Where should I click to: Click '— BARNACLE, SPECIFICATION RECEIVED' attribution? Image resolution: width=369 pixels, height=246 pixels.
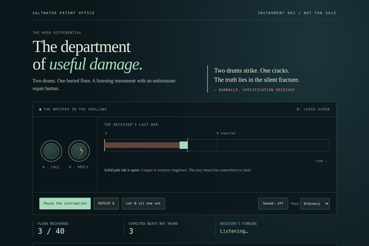tap(254, 90)
